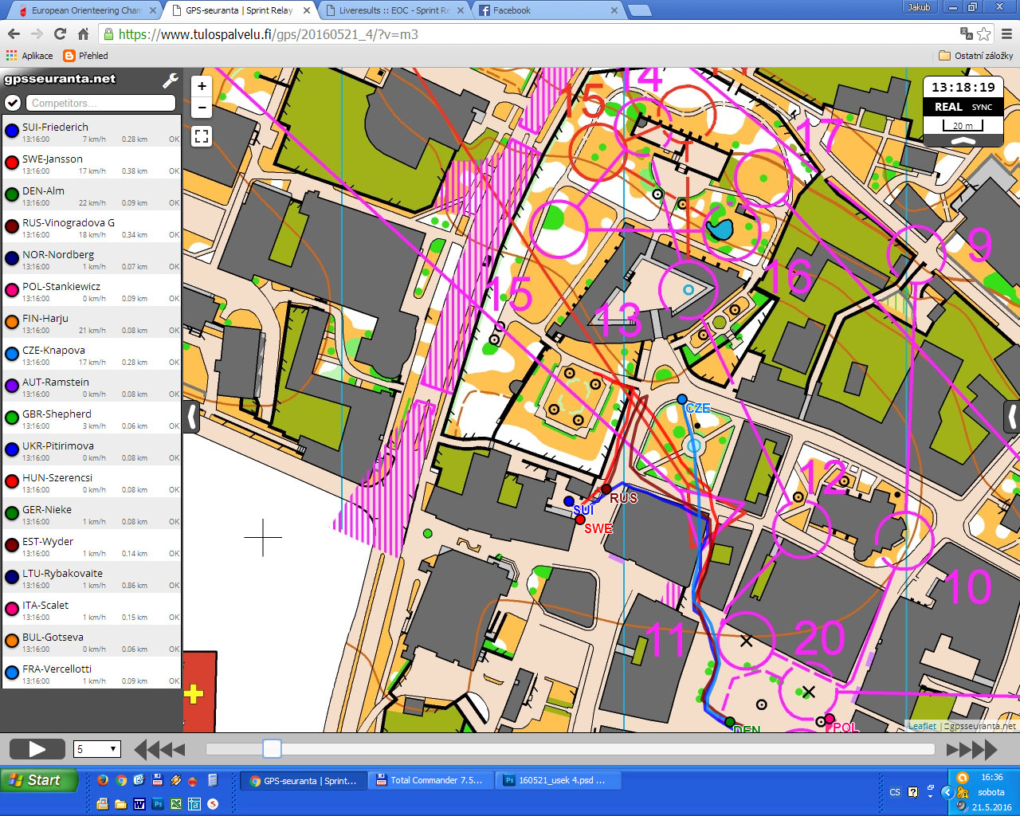1020x816 pixels.
Task: Toggle SUI-Friederich competitor blue marker
Action: tap(12, 131)
